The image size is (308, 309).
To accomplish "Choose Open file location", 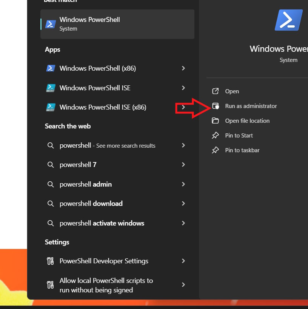I will (x=247, y=121).
